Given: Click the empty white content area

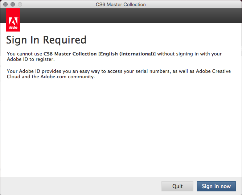Looking at the screenshot, I should 121,127.
